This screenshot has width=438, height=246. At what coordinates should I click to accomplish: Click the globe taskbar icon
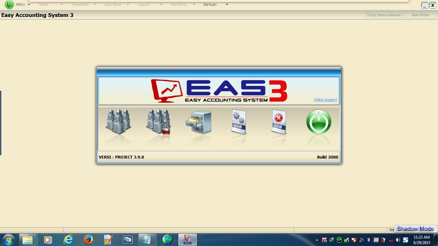[x=167, y=240]
